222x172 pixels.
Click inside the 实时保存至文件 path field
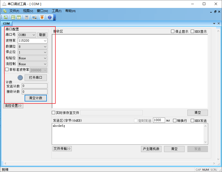[x=112, y=113]
